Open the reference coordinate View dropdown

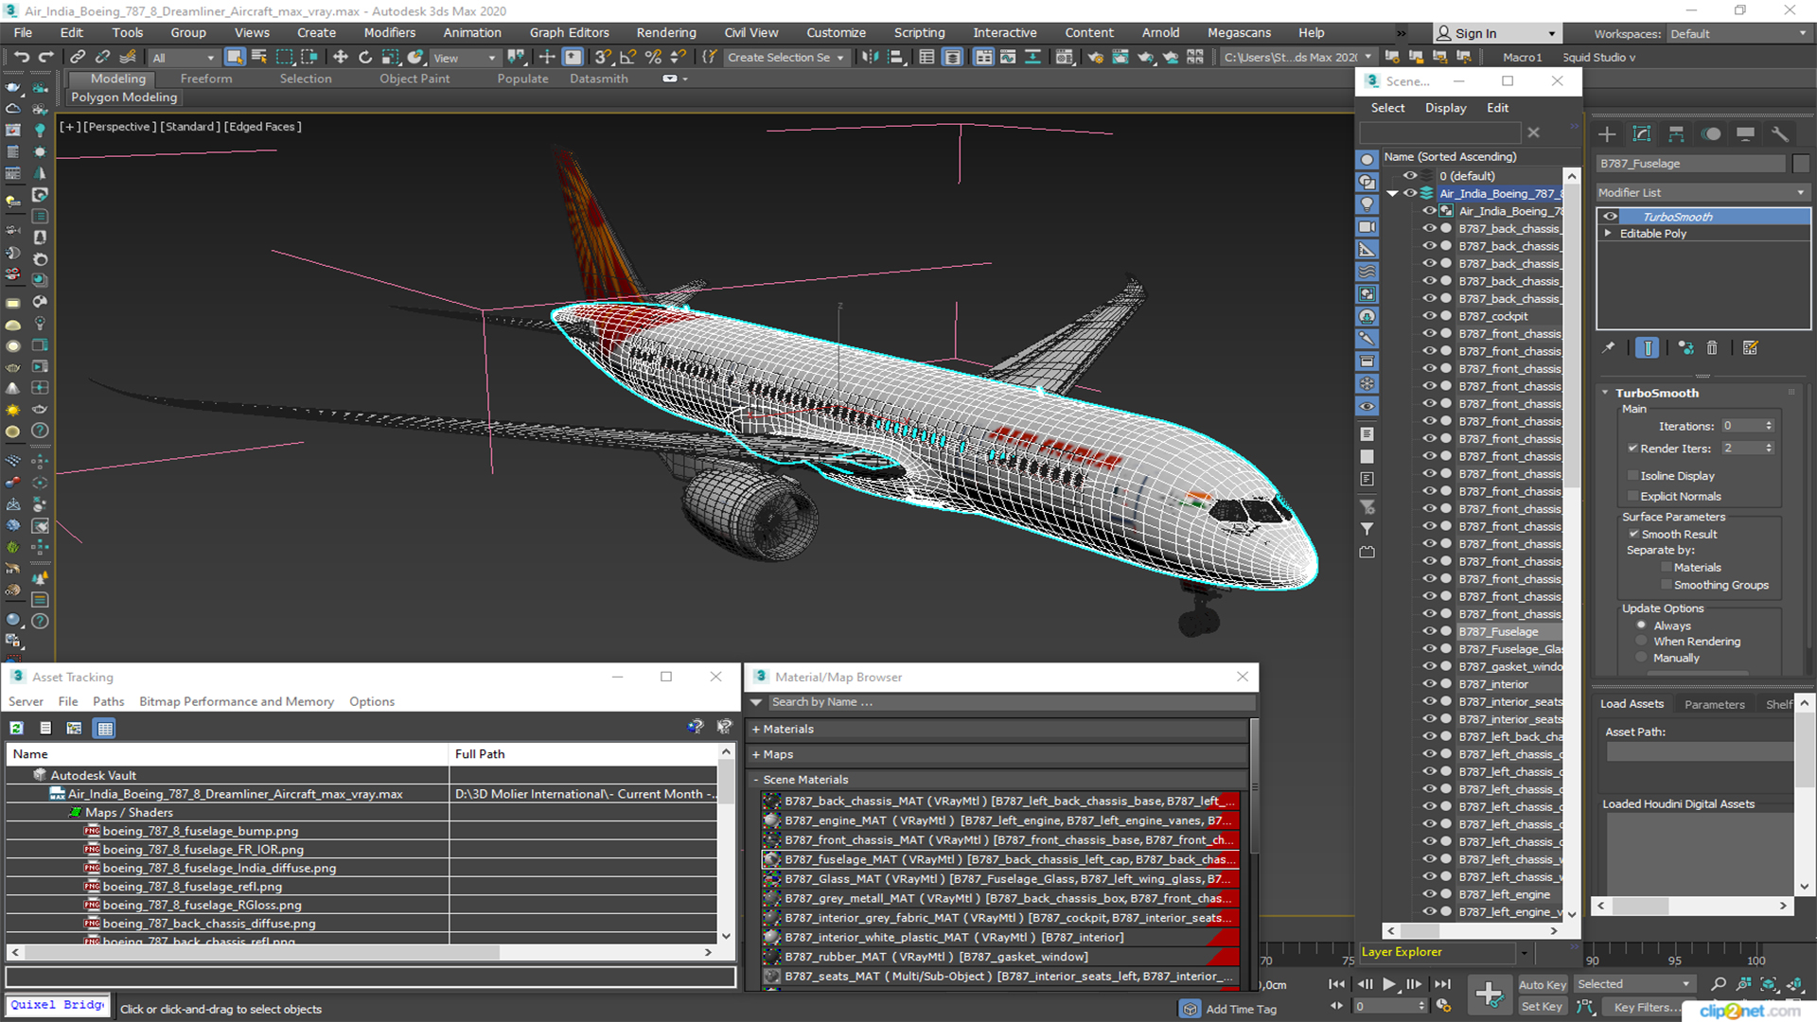465,58
